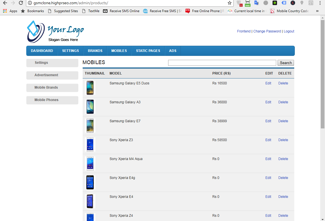
Task: Click the vertical page scrollbar thumb
Action: point(322,74)
